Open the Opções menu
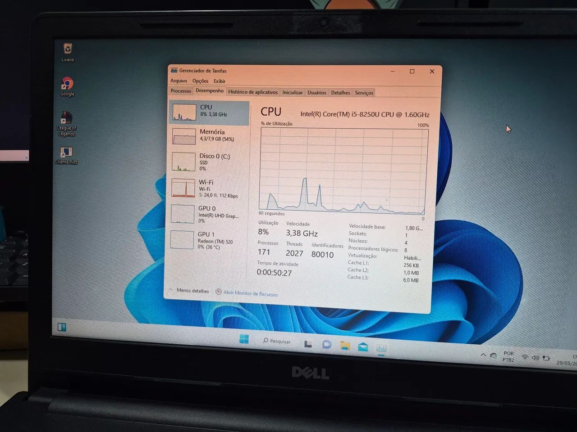Screen dimensions: 577x432 (x=200, y=81)
